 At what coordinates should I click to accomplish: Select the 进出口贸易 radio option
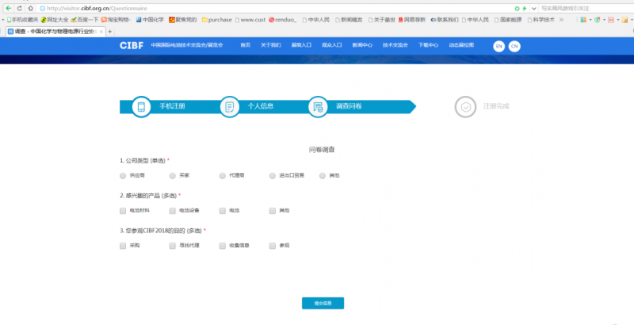pyautogui.click(x=273, y=175)
